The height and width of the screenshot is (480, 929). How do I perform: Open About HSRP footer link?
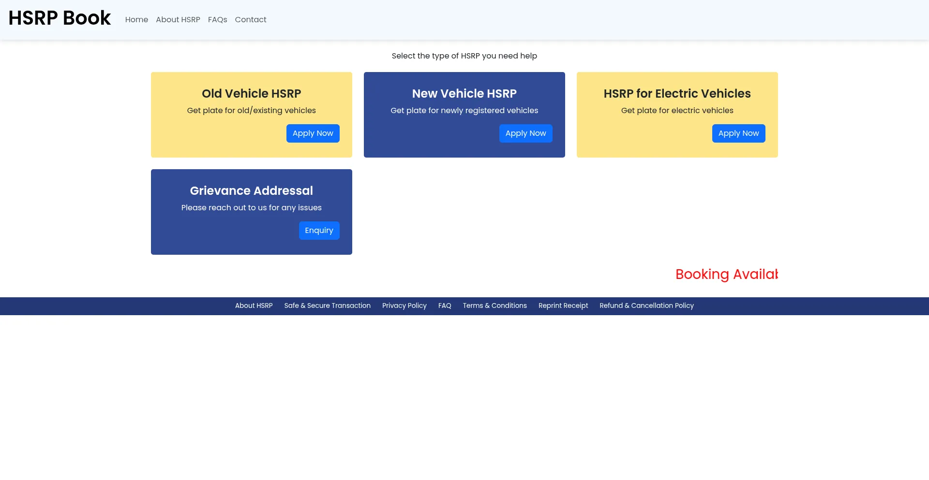[254, 306]
